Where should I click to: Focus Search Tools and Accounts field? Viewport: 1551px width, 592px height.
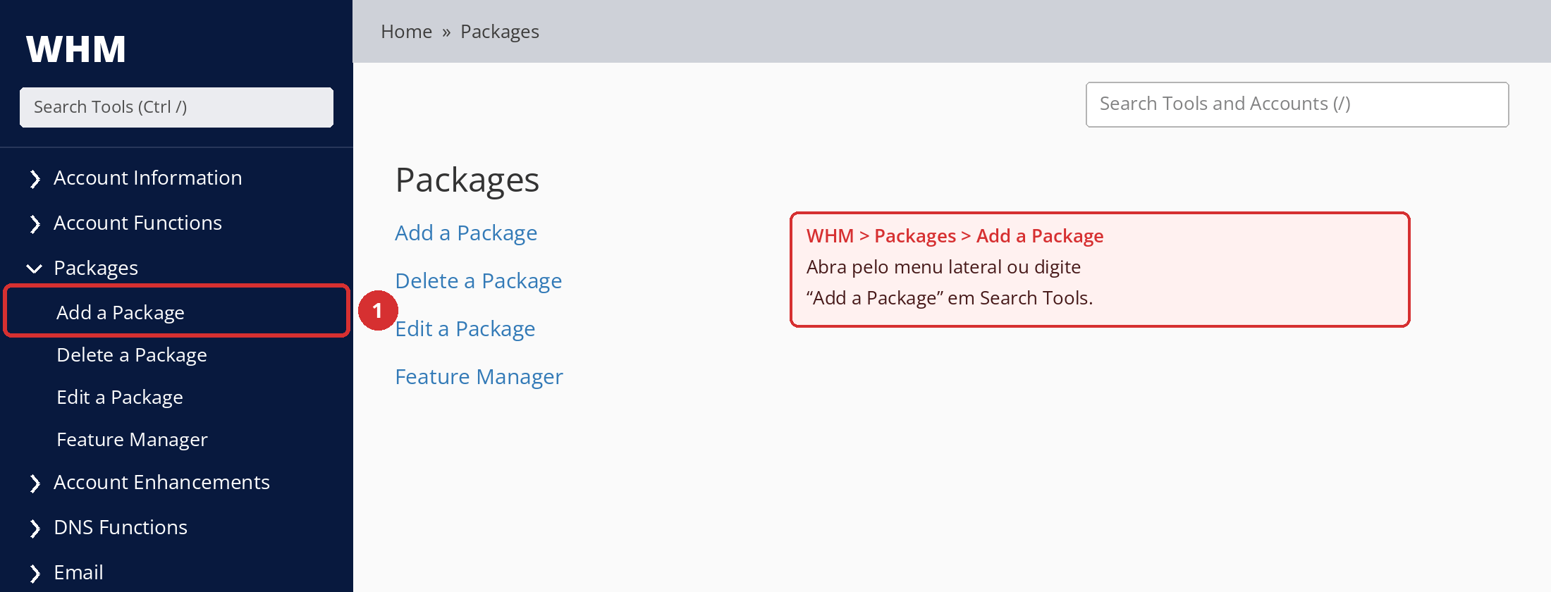(1297, 104)
